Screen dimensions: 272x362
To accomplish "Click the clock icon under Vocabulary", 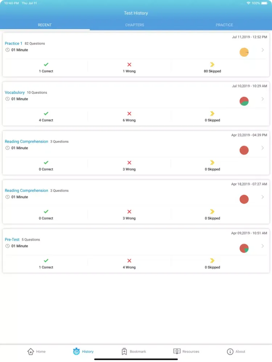I will (8, 99).
